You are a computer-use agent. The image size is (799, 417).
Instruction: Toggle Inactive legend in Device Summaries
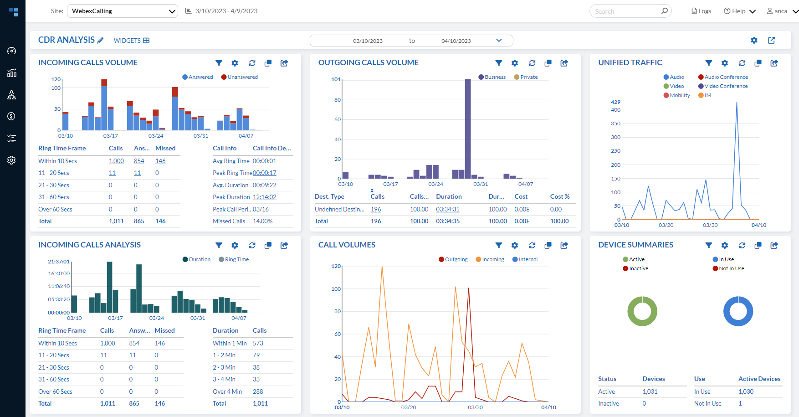click(x=635, y=268)
